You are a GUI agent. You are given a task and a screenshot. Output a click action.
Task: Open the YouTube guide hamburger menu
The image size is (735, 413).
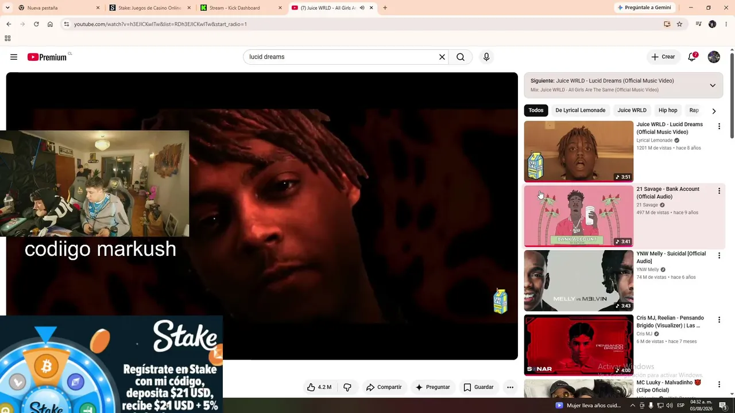point(14,57)
